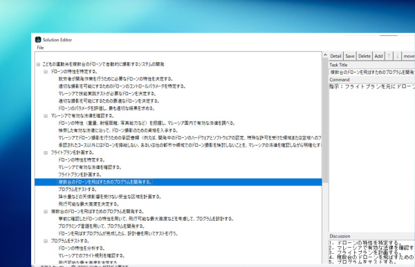The image size is (415, 267).
Task: Collapse the 複数台のドローンを飛ばすためのプログラム node
Action: 46,212
